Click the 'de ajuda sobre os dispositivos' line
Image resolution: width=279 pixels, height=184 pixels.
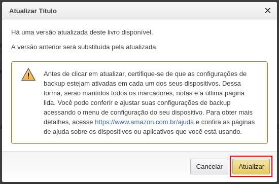[x=143, y=132]
